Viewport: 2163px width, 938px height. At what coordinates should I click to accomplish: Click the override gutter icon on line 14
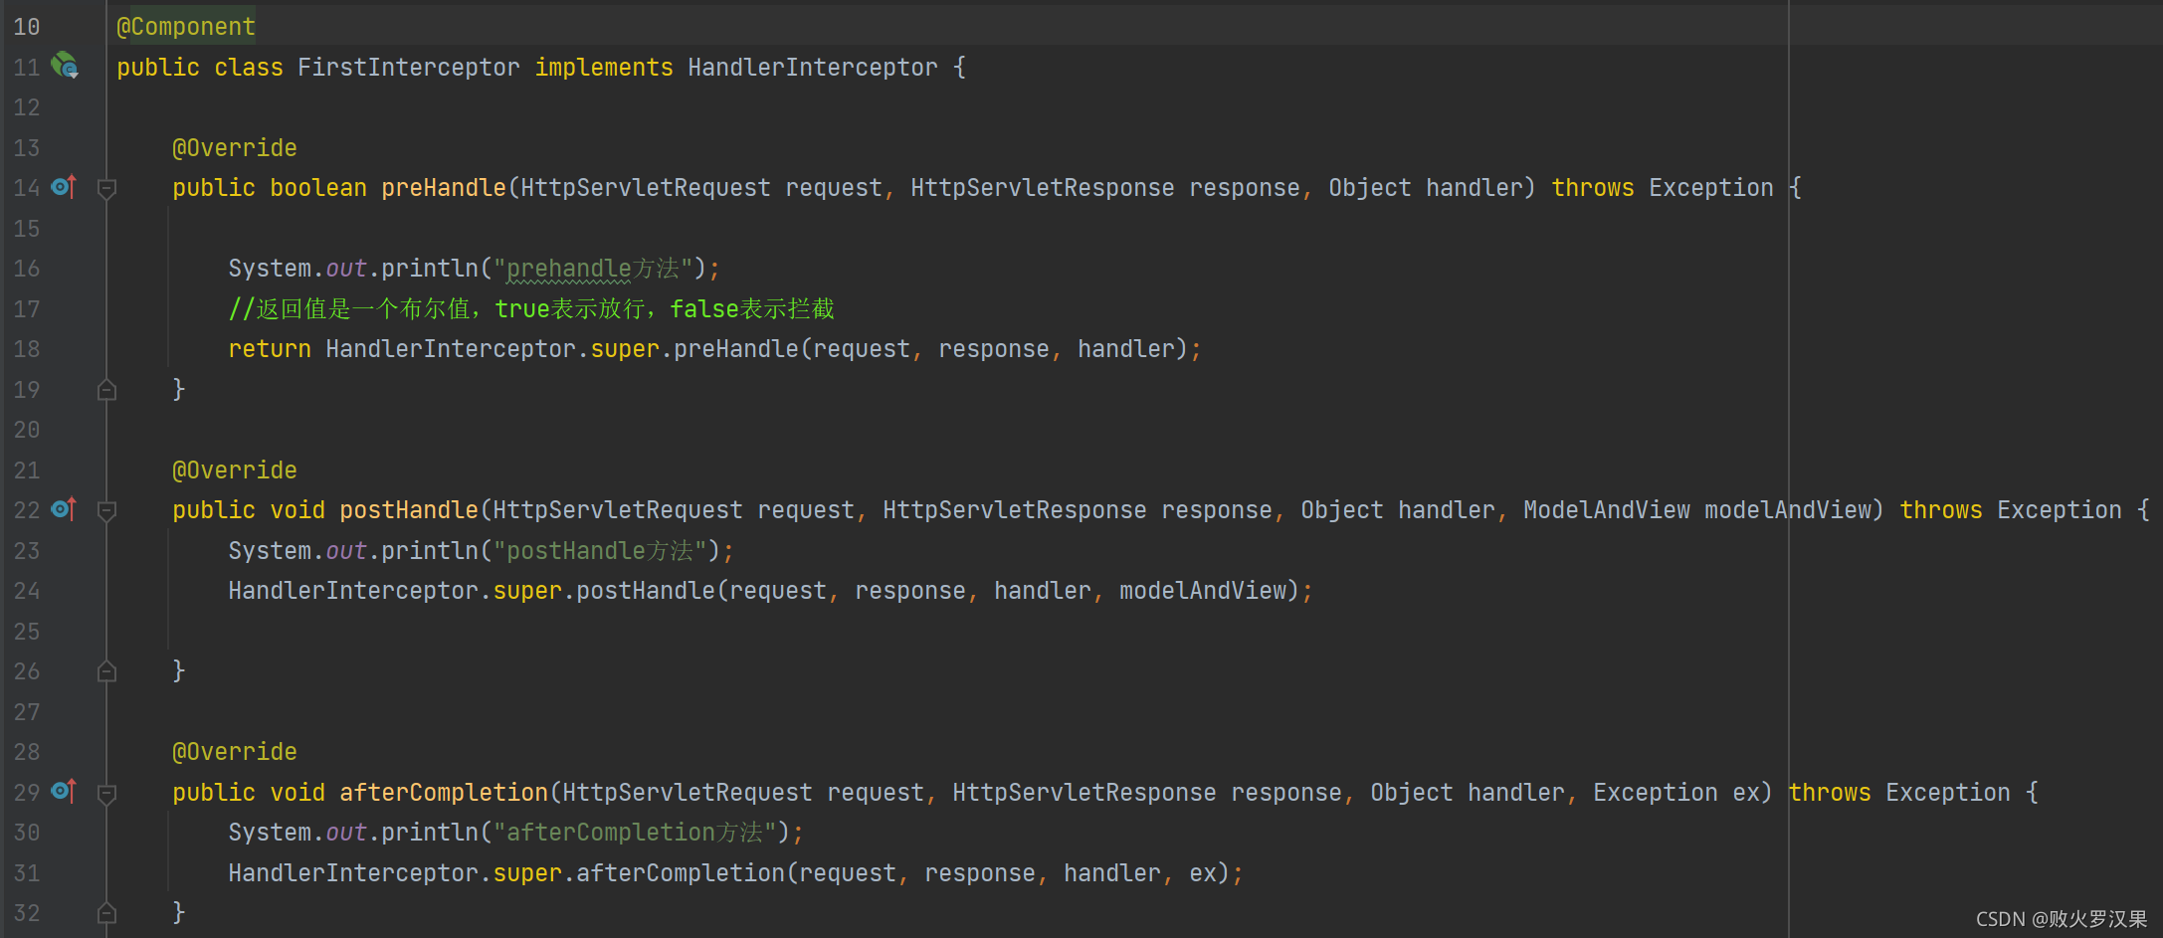tap(64, 186)
